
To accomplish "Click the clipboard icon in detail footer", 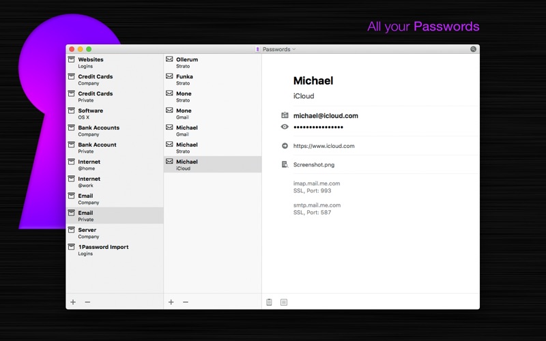I will click(x=269, y=302).
